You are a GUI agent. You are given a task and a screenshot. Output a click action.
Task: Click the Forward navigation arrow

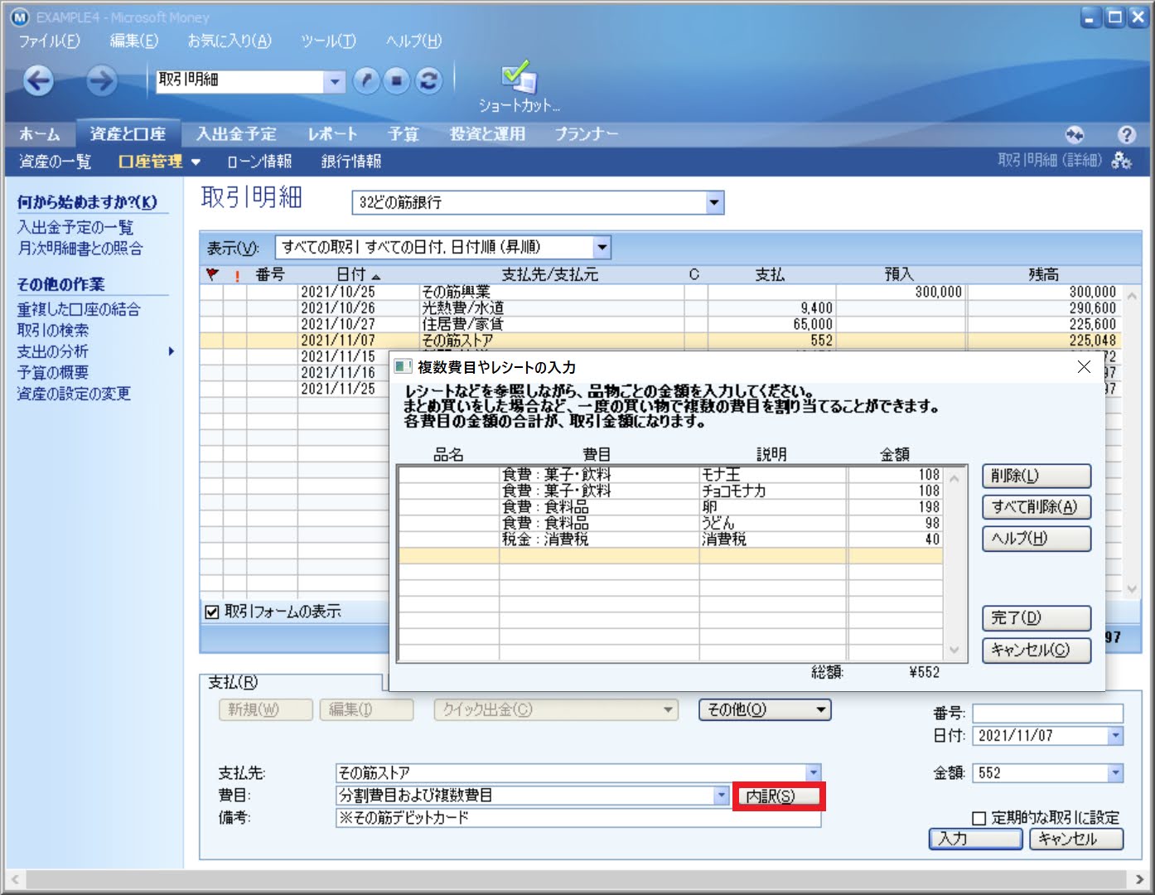coord(101,80)
